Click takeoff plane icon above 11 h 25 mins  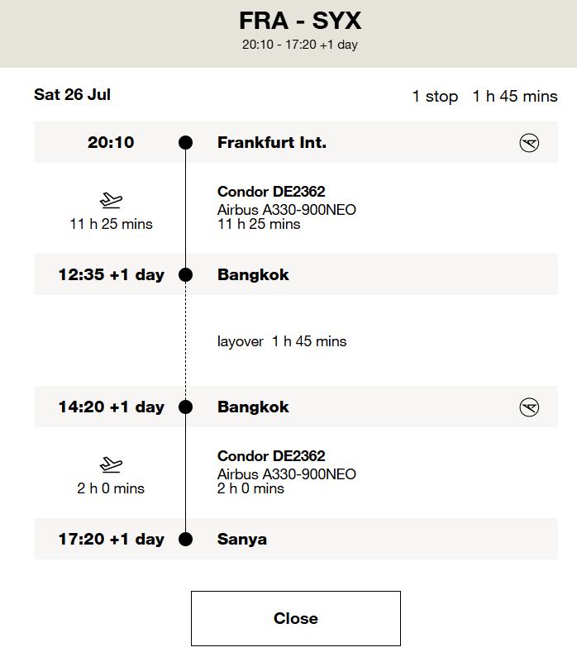pyautogui.click(x=111, y=200)
